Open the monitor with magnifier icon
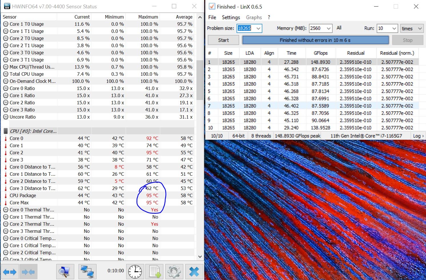426x280 pixels. [x=65, y=271]
